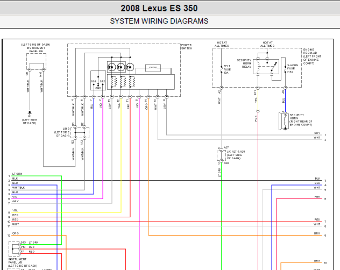Screen dimensions: 340x270
Task: Click the 'E1 (LEFT SIDE OF DASH)' ground label
Action: (30, 120)
